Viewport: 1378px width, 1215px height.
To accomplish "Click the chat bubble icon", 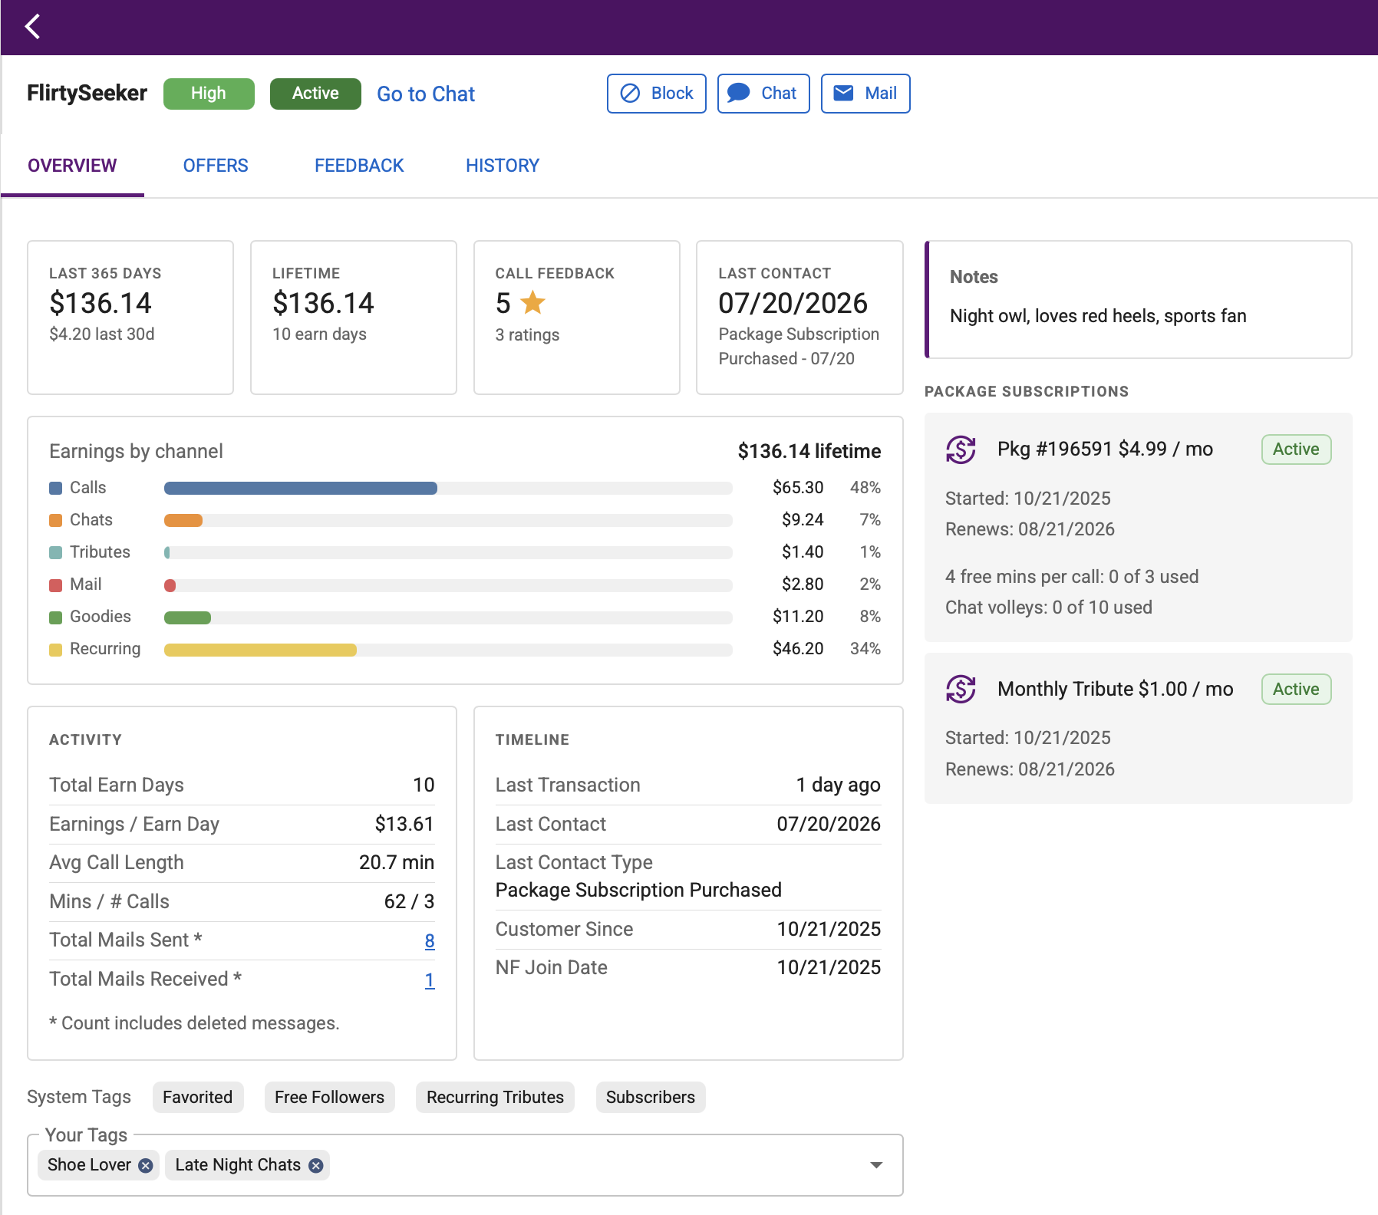I will click(x=738, y=93).
